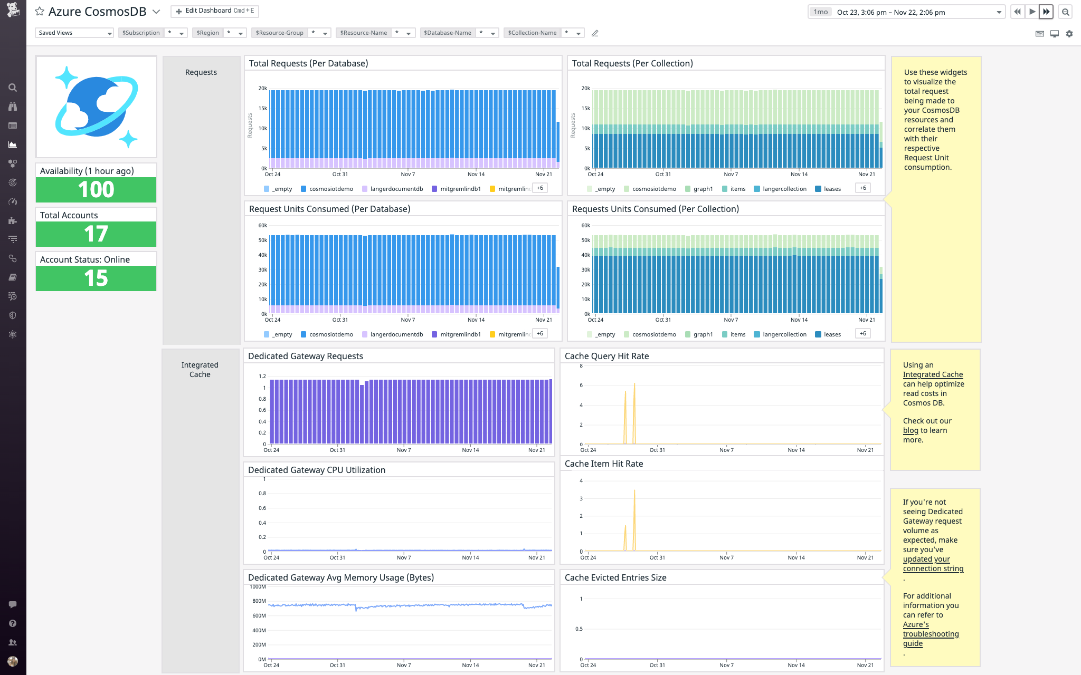Enable TV/fullscreen mode via monitor icon
Image resolution: width=1081 pixels, height=675 pixels.
tap(1054, 33)
